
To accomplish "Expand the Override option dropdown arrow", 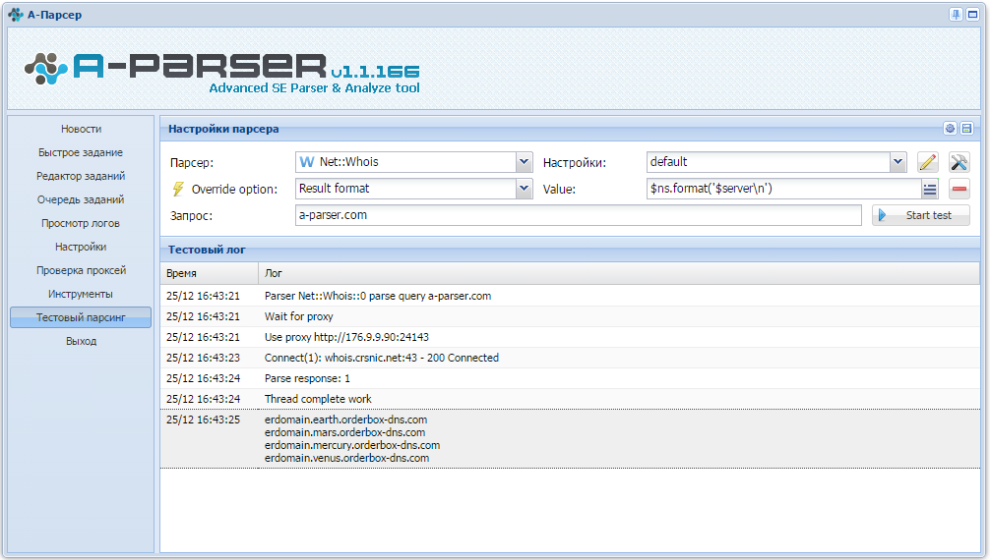I will click(525, 189).
